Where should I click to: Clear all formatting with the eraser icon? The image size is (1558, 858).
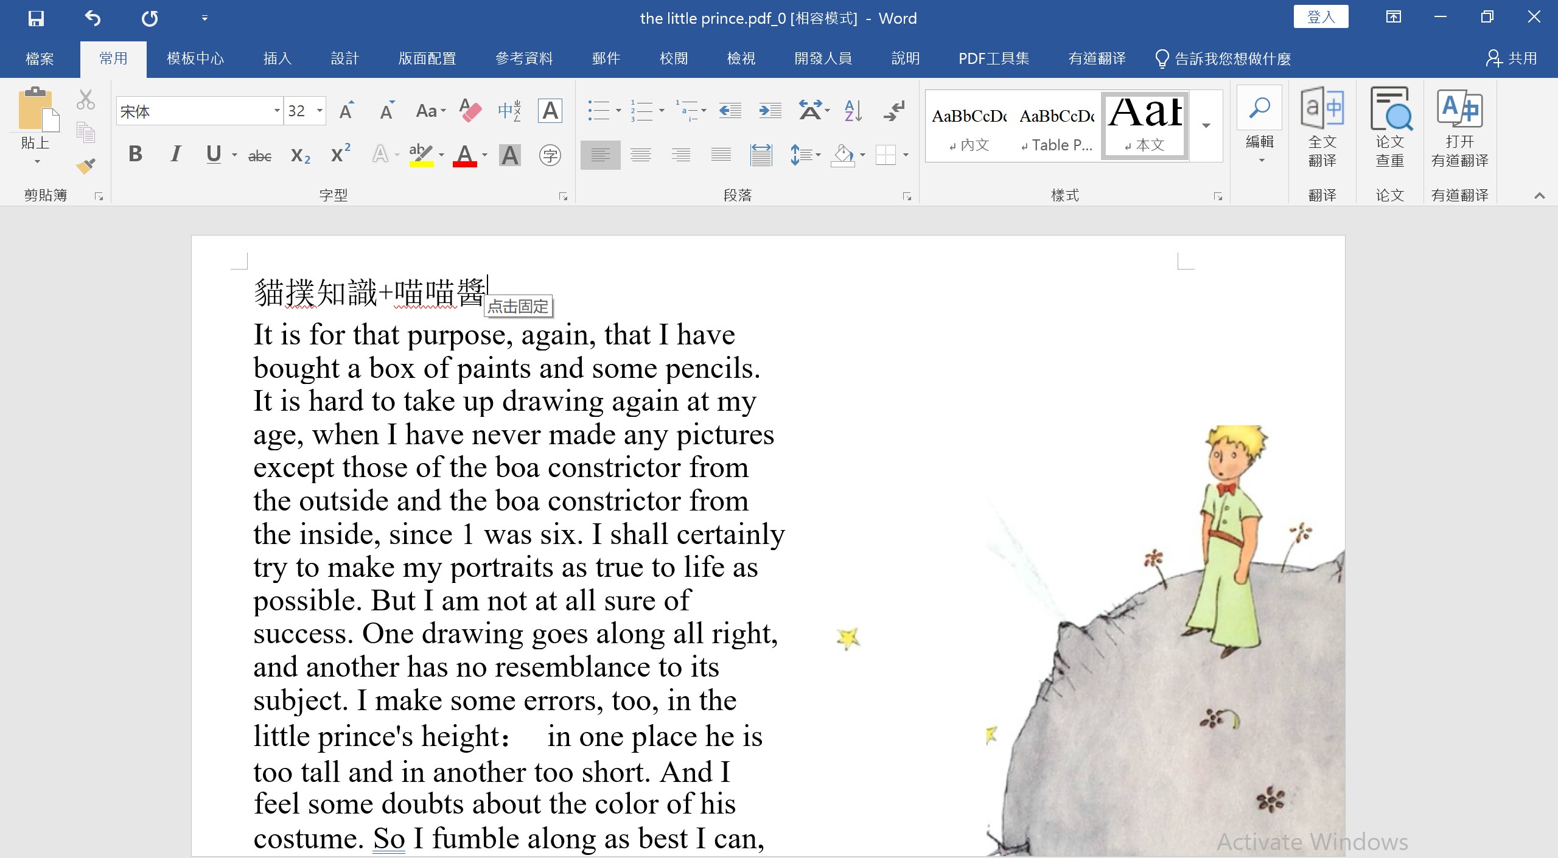tap(470, 111)
